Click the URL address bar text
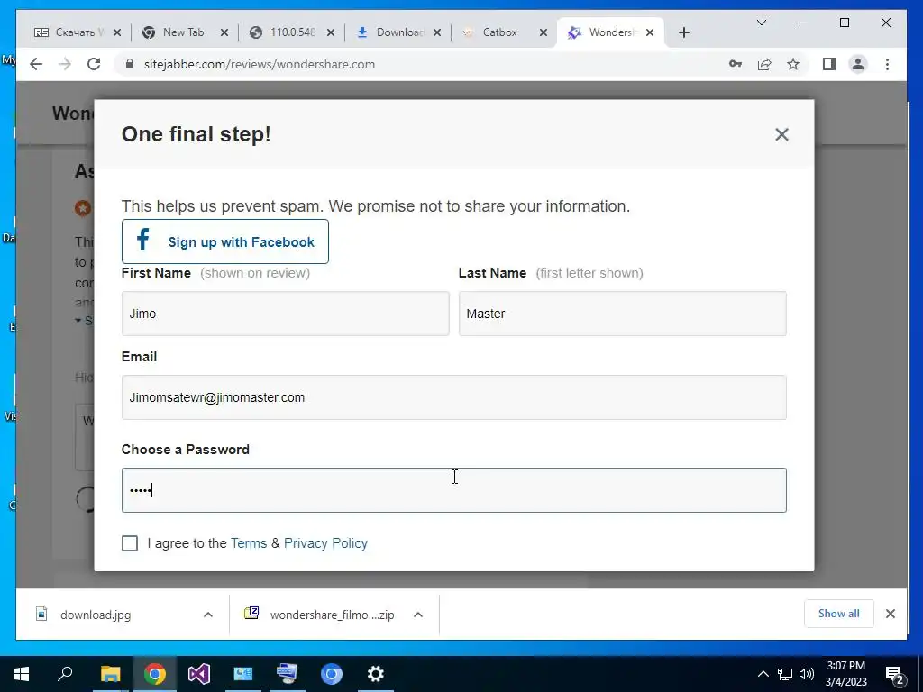 point(259,64)
